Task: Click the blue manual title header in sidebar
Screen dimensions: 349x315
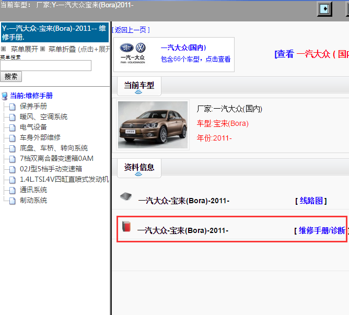Action: (x=55, y=32)
